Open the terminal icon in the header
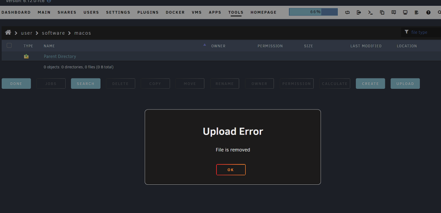The width and height of the screenshot is (441, 213). click(x=370, y=12)
